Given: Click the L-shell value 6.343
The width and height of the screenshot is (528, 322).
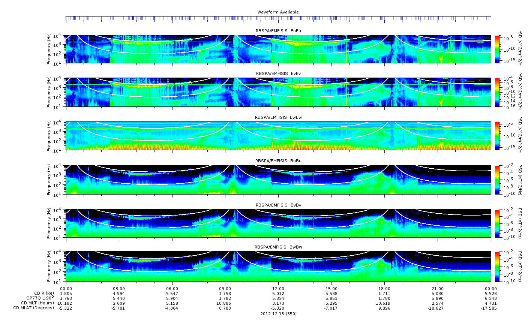Looking at the screenshot, I should tap(490, 298).
